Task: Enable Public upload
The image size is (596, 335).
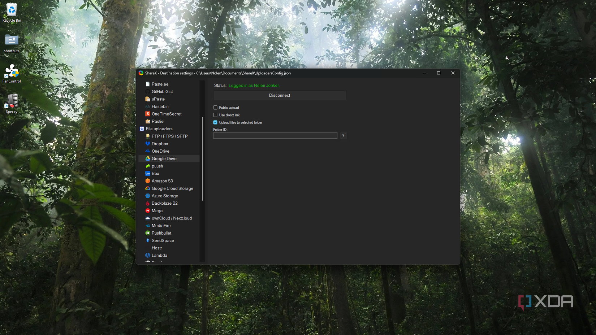Action: [x=215, y=107]
